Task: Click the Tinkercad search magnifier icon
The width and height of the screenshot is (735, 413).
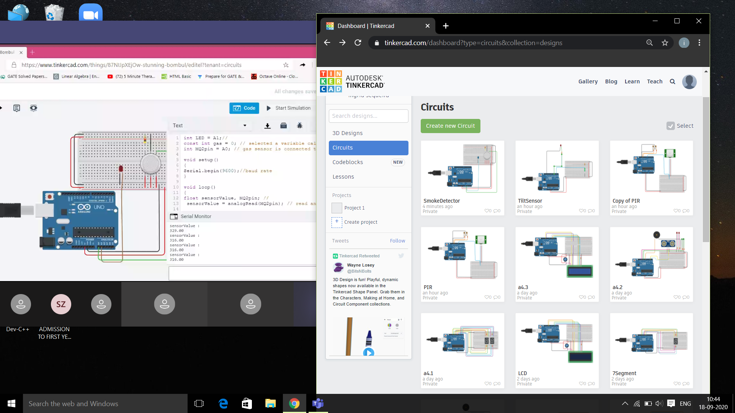Action: [672, 81]
